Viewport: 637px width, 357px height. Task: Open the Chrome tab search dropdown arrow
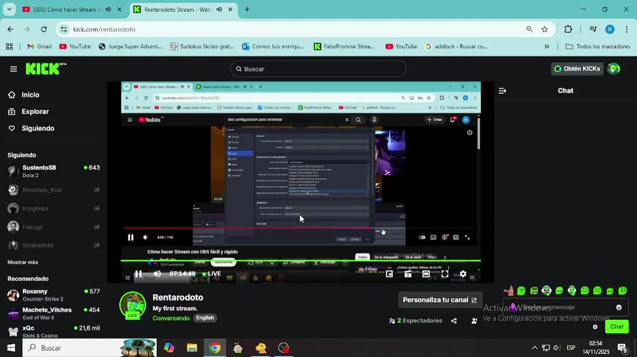click(9, 9)
